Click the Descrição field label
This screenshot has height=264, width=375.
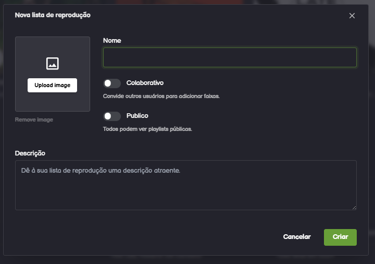tap(30, 153)
